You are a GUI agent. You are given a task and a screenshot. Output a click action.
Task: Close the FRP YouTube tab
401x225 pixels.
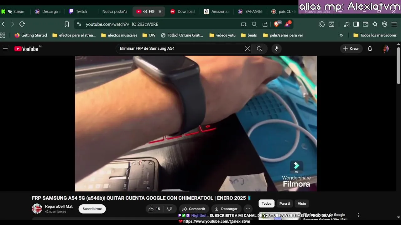coord(160,12)
